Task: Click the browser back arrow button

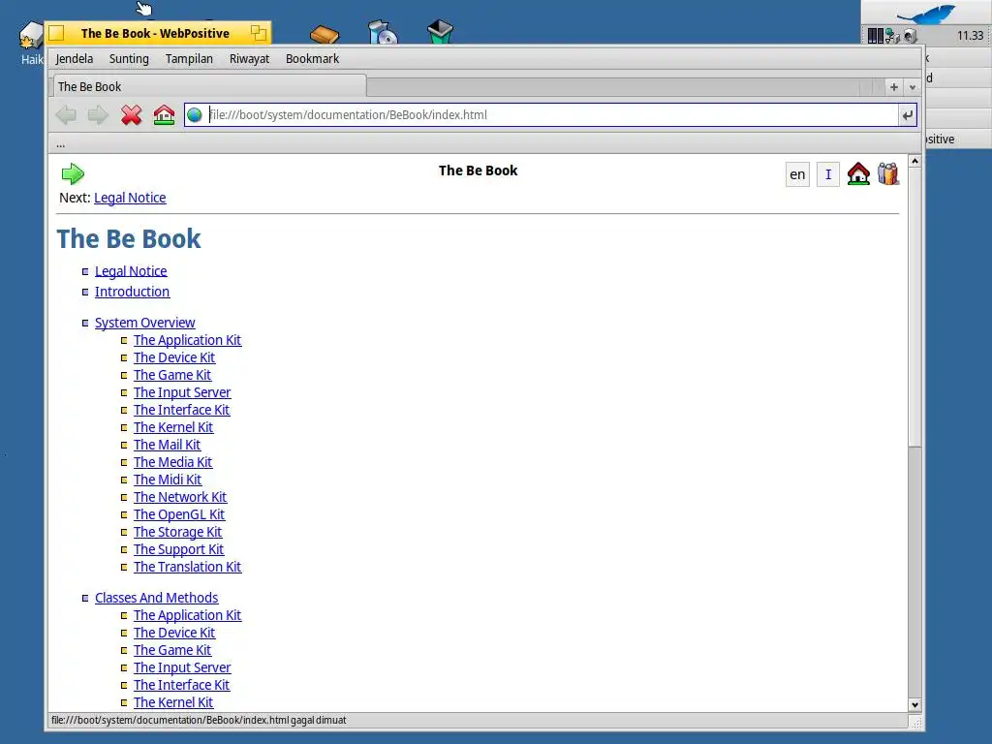Action: pyautogui.click(x=66, y=115)
